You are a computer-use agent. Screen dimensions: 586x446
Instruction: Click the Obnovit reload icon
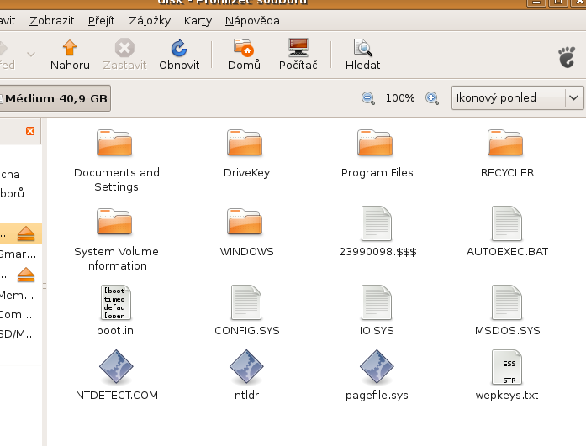click(179, 48)
